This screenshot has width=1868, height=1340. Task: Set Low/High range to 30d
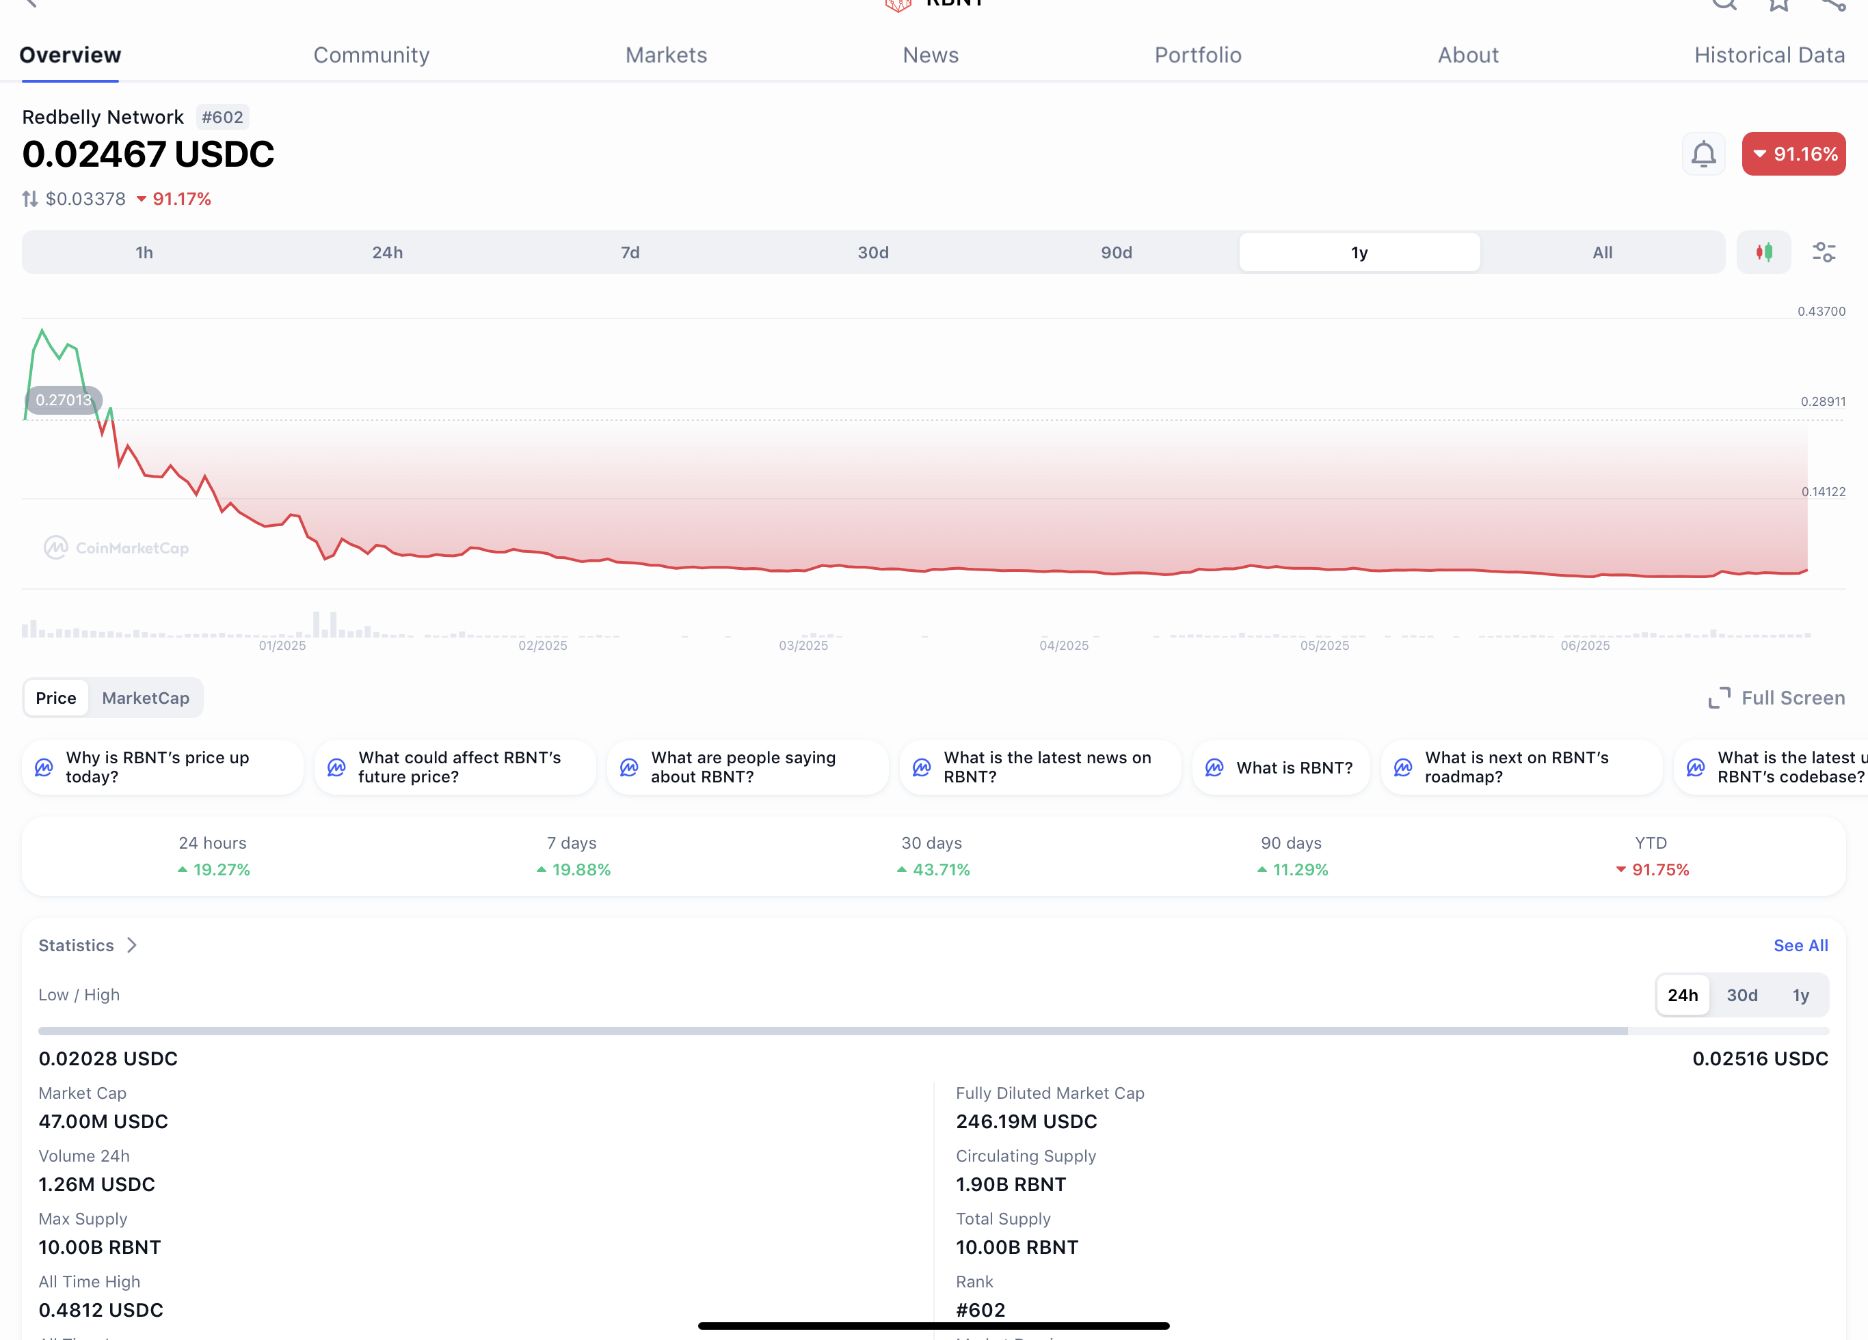tap(1742, 995)
